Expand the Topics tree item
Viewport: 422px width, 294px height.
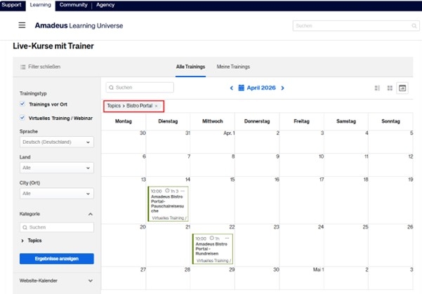point(22,241)
